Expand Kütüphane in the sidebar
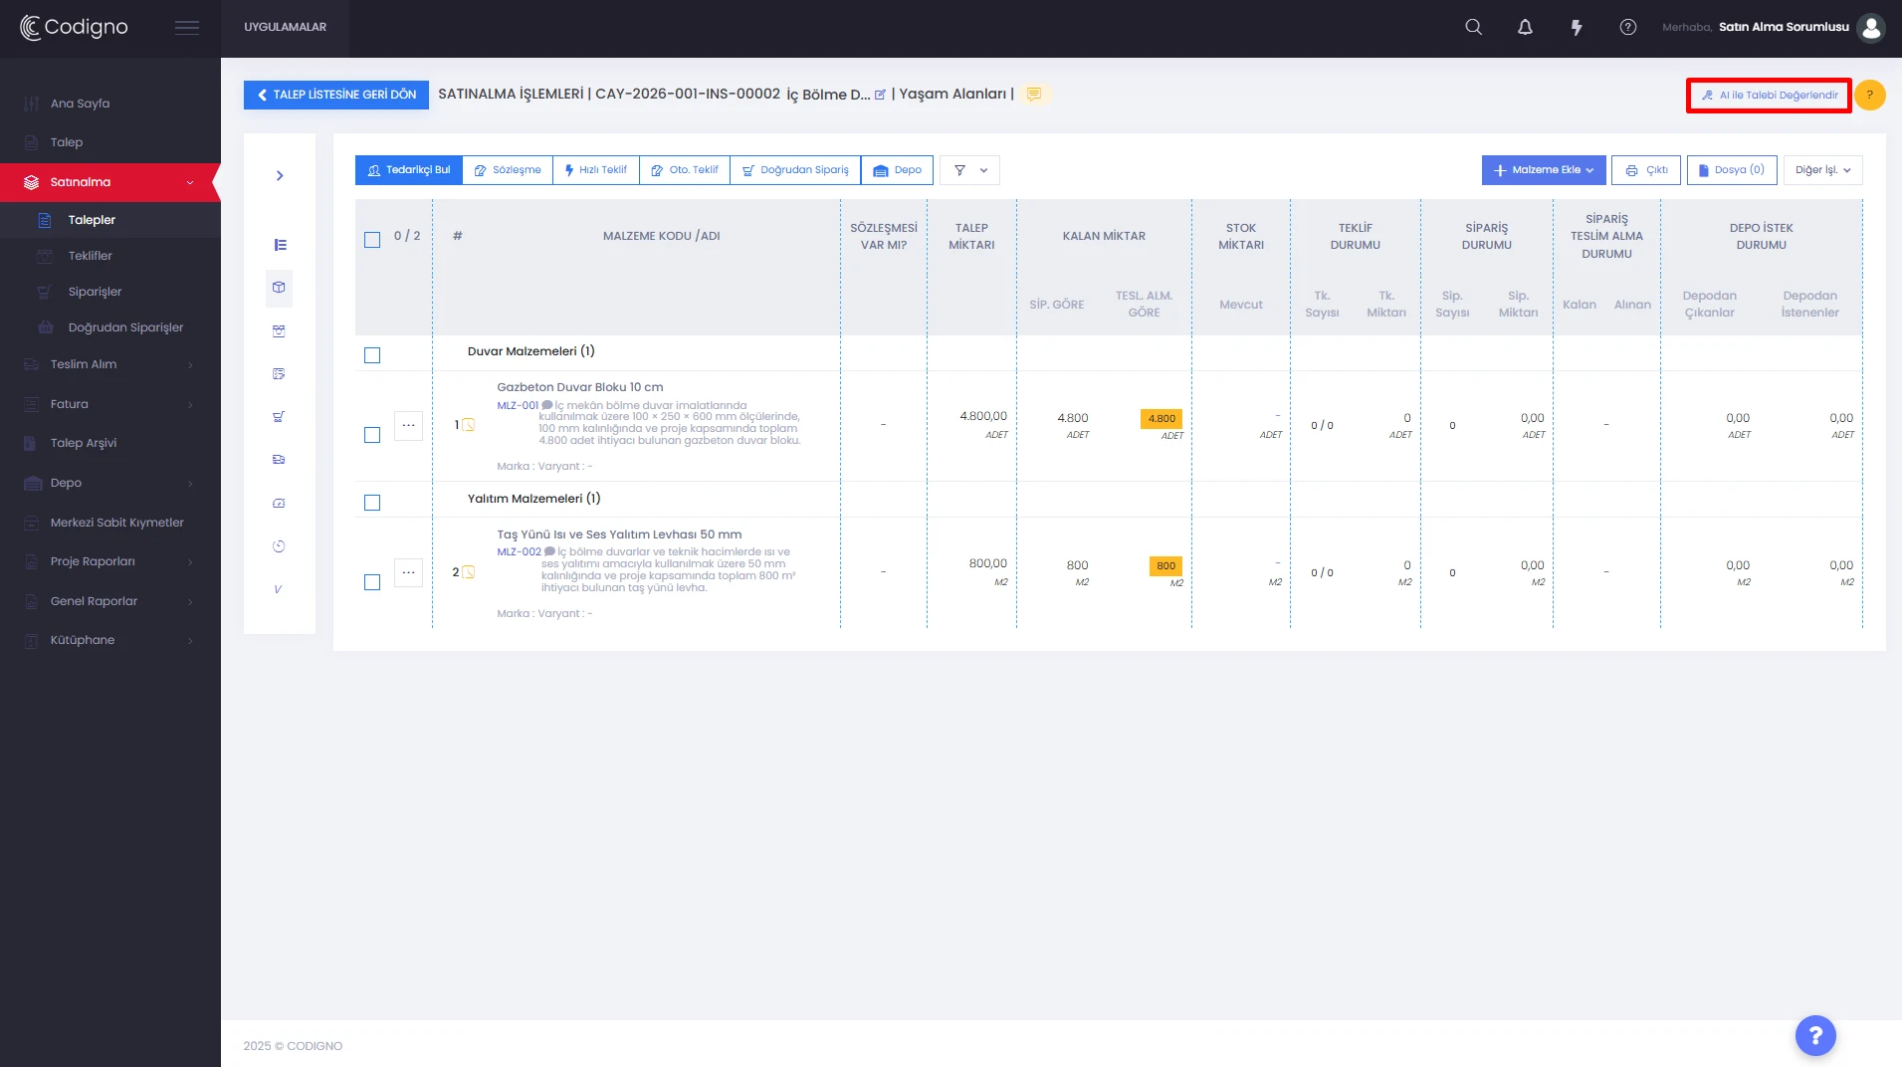The image size is (1902, 1067). click(x=110, y=640)
